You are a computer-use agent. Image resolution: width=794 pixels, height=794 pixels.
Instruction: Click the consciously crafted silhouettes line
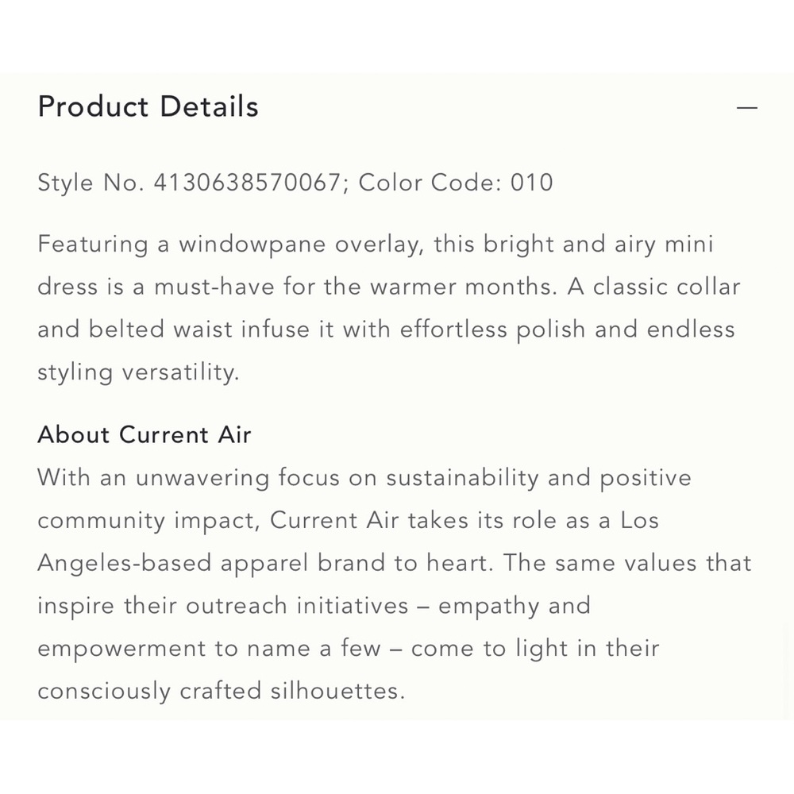point(222,692)
